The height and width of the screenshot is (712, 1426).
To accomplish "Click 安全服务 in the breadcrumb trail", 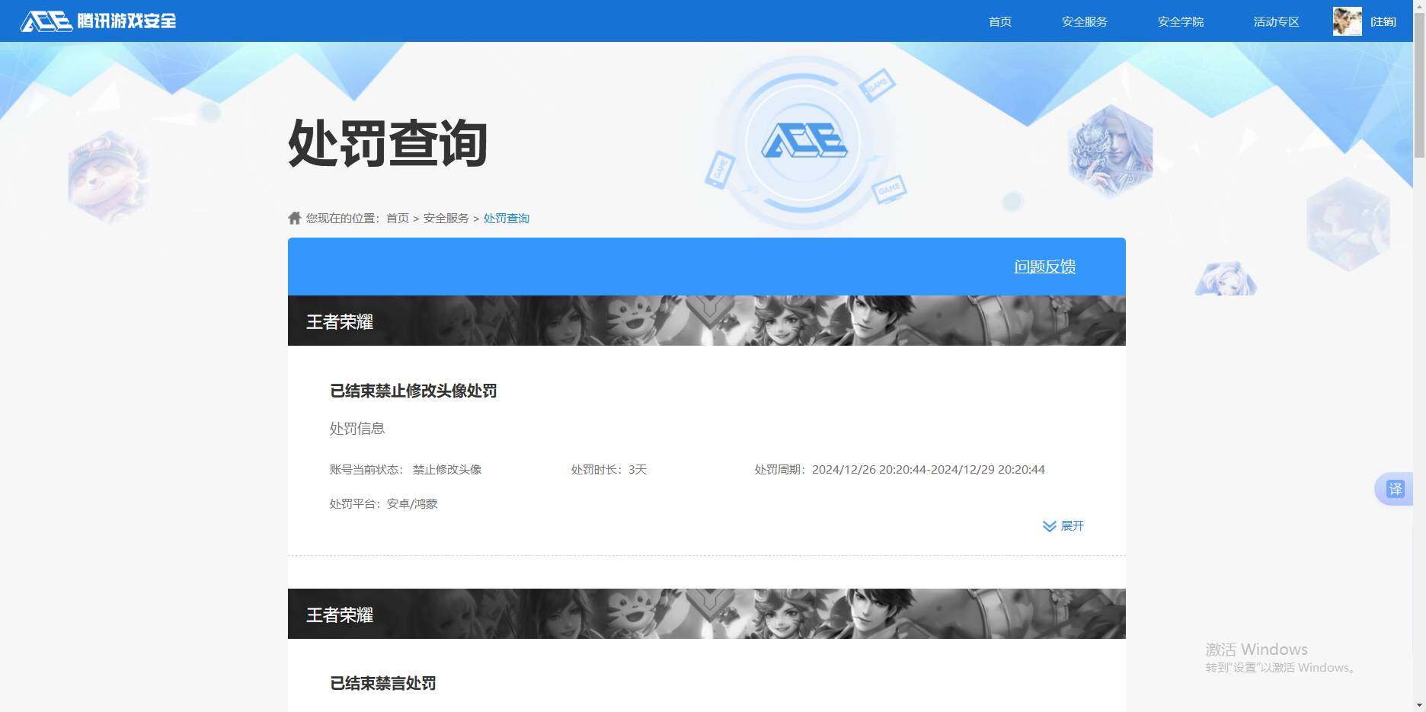I will click(x=445, y=218).
